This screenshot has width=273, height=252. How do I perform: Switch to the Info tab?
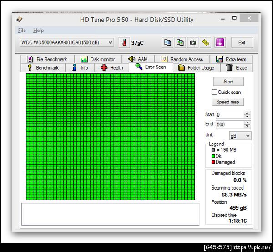[x=80, y=67]
